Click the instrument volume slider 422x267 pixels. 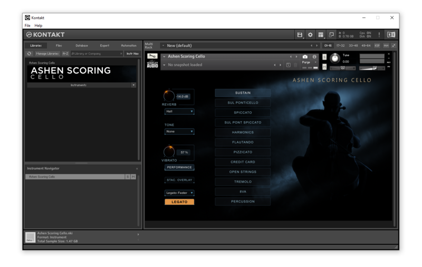click(x=372, y=68)
